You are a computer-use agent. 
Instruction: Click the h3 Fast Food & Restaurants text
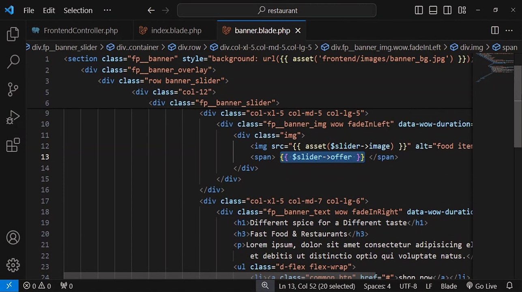(299, 234)
